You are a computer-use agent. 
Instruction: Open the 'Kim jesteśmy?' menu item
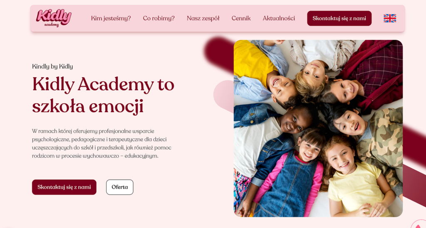pos(111,18)
